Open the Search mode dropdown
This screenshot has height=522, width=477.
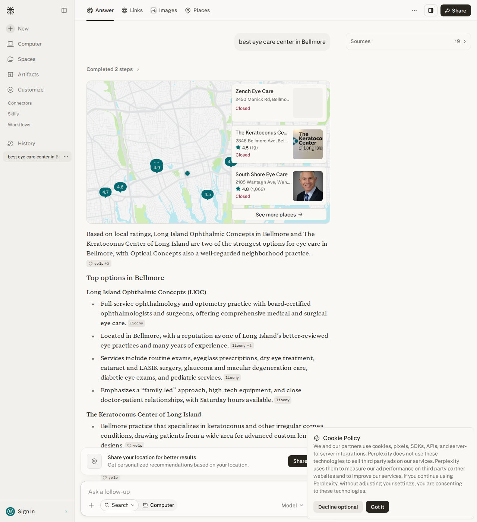point(119,505)
